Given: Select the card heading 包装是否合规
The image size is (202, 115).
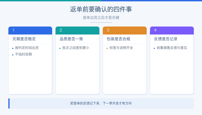Looking at the screenshot, I should tap(119, 39).
